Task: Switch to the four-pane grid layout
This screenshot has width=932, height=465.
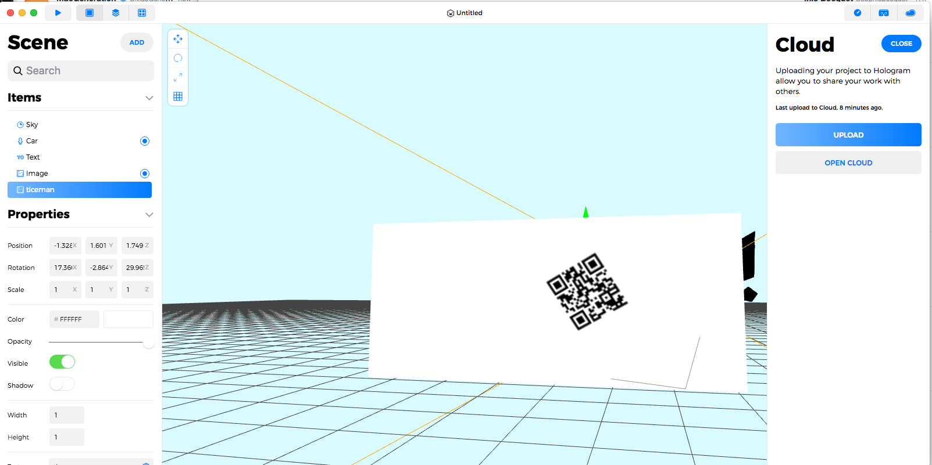Action: tap(142, 13)
